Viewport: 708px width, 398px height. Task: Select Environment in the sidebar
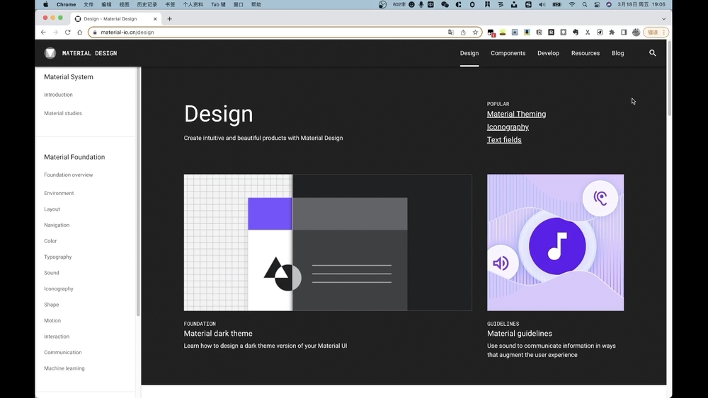tap(59, 194)
